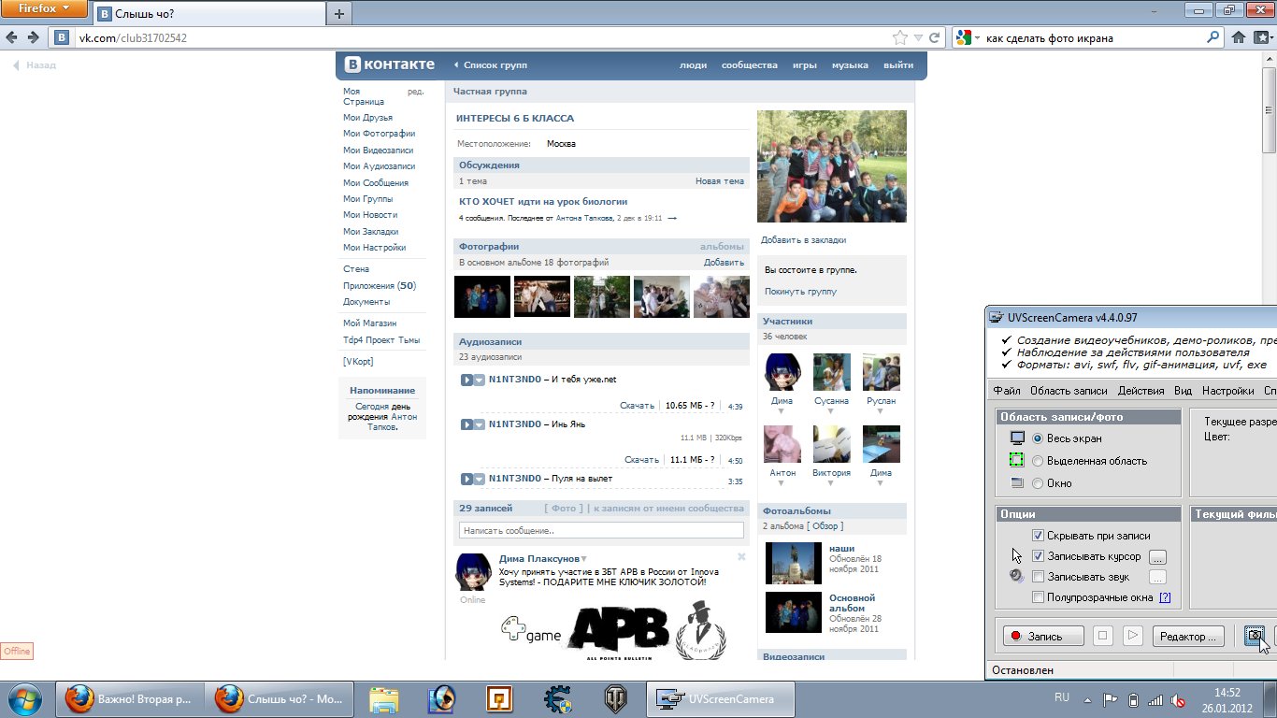Click the network signal icon in the tray
This screenshot has width=1277, height=718.
[1156, 699]
